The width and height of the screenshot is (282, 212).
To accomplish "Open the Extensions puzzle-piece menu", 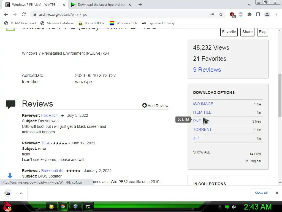I will [x=249, y=14].
